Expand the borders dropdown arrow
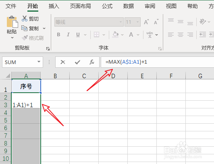 (104, 35)
